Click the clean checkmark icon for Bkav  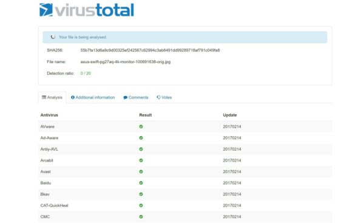pos(141,194)
